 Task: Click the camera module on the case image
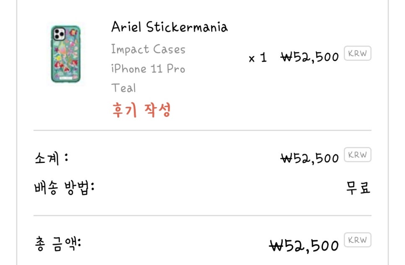pyautogui.click(x=59, y=34)
